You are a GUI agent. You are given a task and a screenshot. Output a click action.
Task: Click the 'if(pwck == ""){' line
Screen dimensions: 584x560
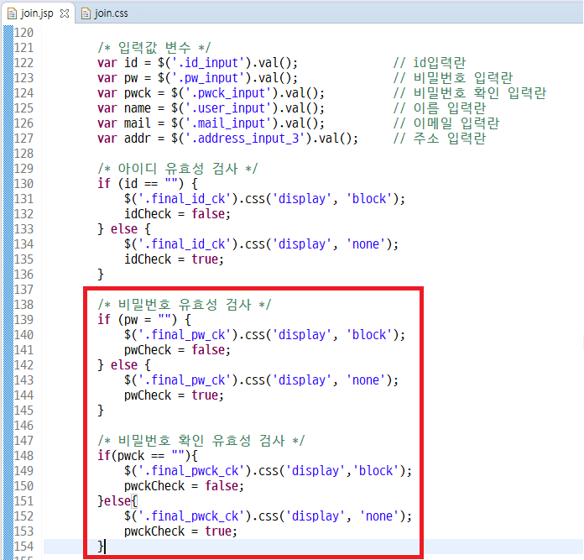[148, 456]
